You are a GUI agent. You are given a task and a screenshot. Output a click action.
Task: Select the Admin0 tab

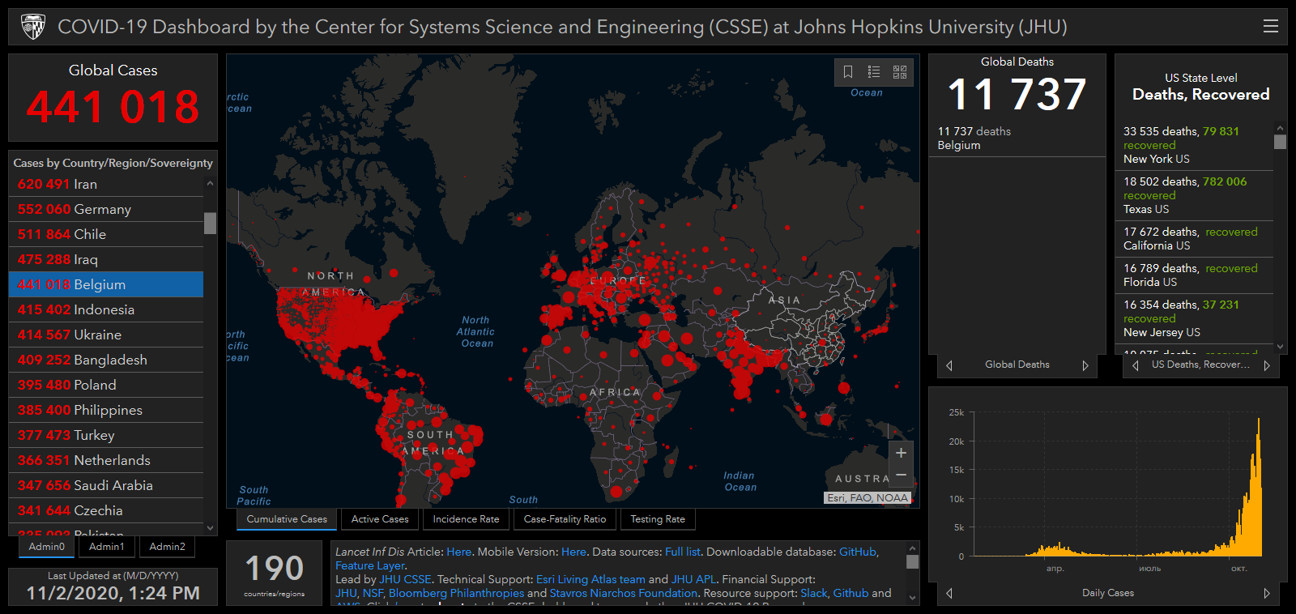47,547
